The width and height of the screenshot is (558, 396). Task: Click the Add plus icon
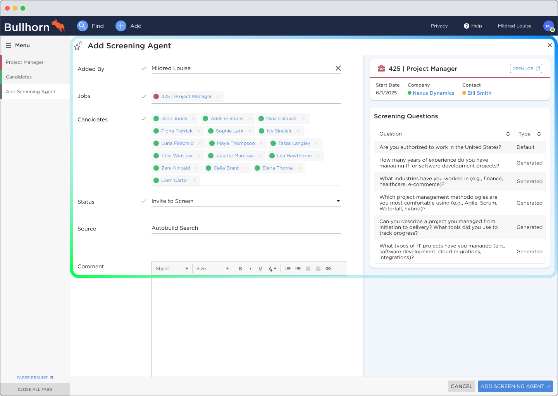tap(121, 26)
